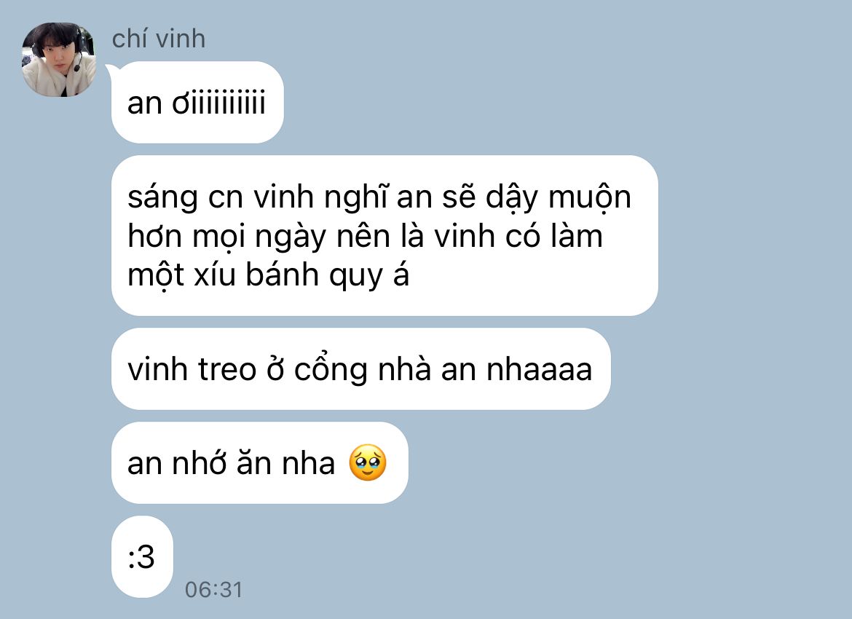Screen dimensions: 852x619
Task: Click the word "nhaaaa" in the third message
Action: [539, 369]
